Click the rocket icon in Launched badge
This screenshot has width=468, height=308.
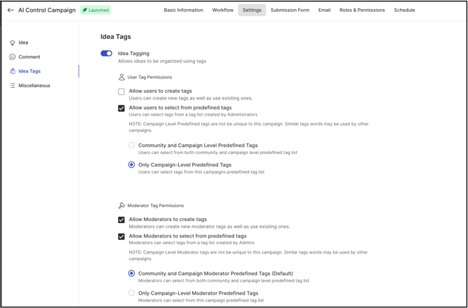click(85, 10)
